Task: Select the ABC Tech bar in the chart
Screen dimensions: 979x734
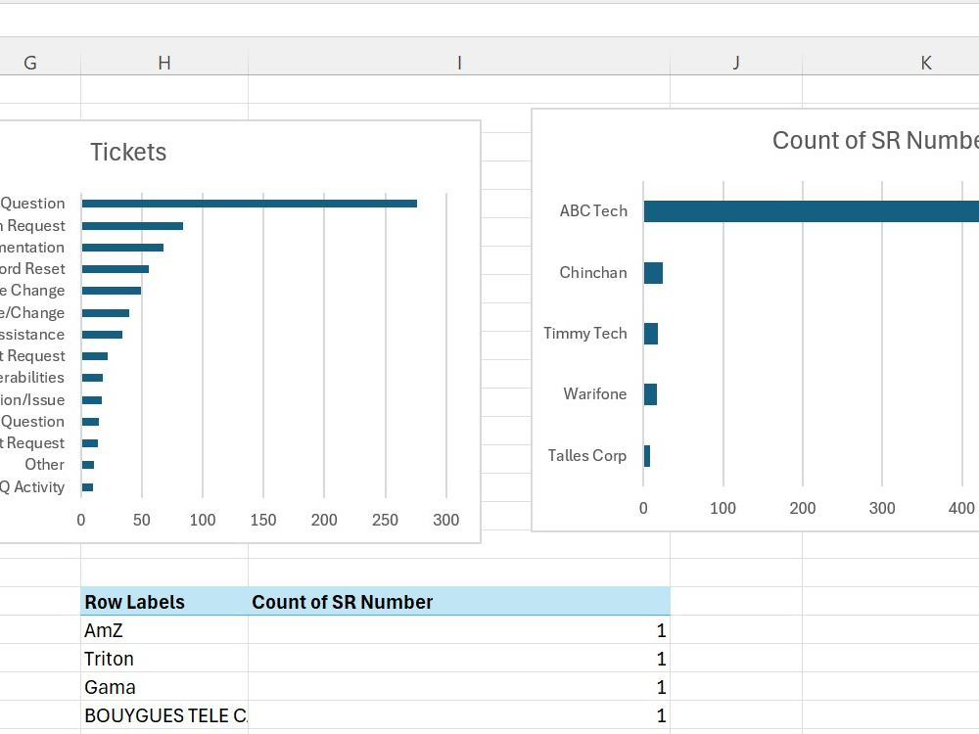Action: 813,210
